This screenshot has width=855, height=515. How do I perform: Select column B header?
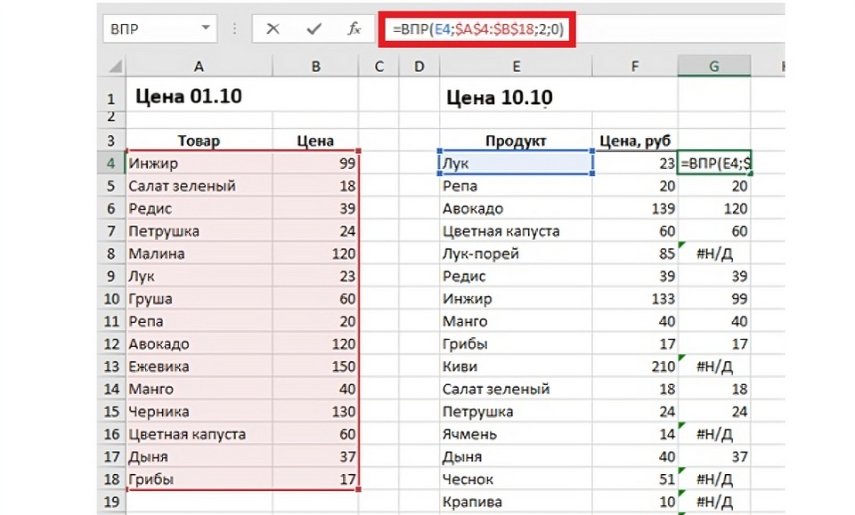[315, 66]
